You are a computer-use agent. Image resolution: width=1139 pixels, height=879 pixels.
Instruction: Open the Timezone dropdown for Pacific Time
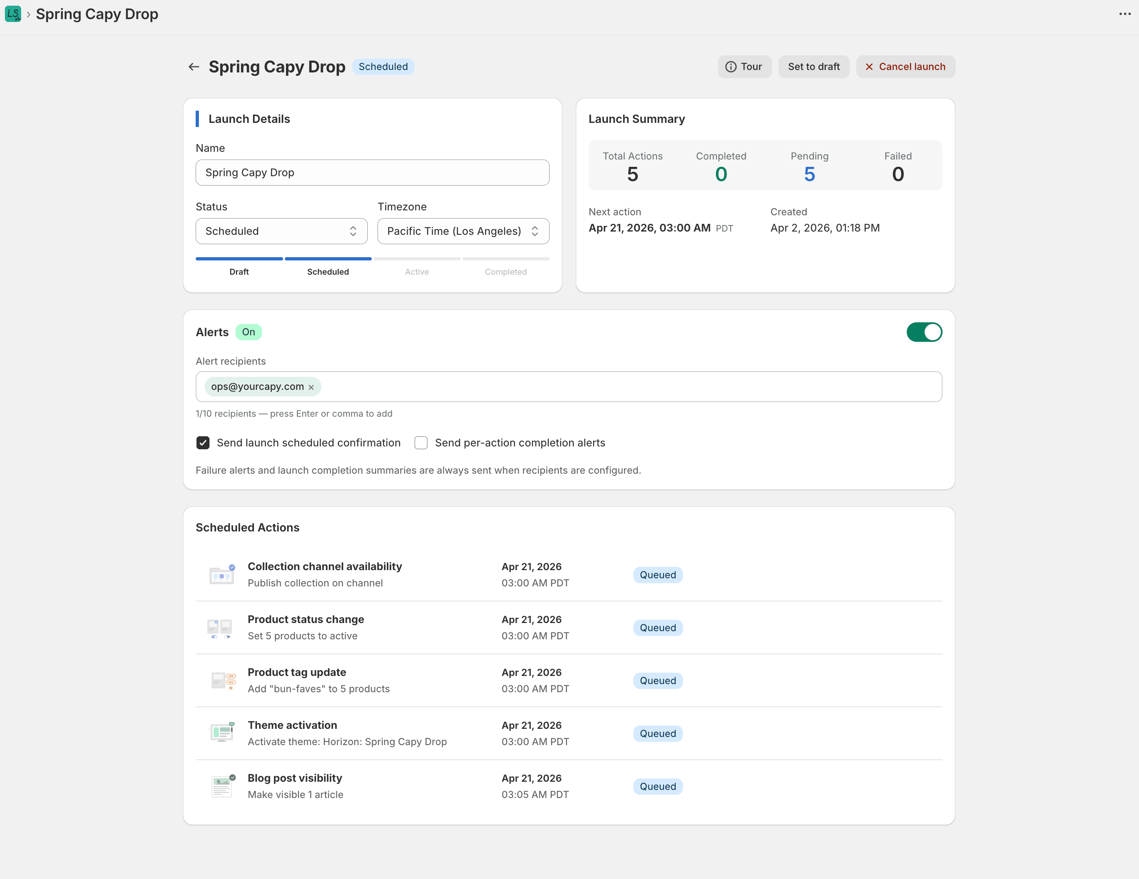tap(463, 231)
